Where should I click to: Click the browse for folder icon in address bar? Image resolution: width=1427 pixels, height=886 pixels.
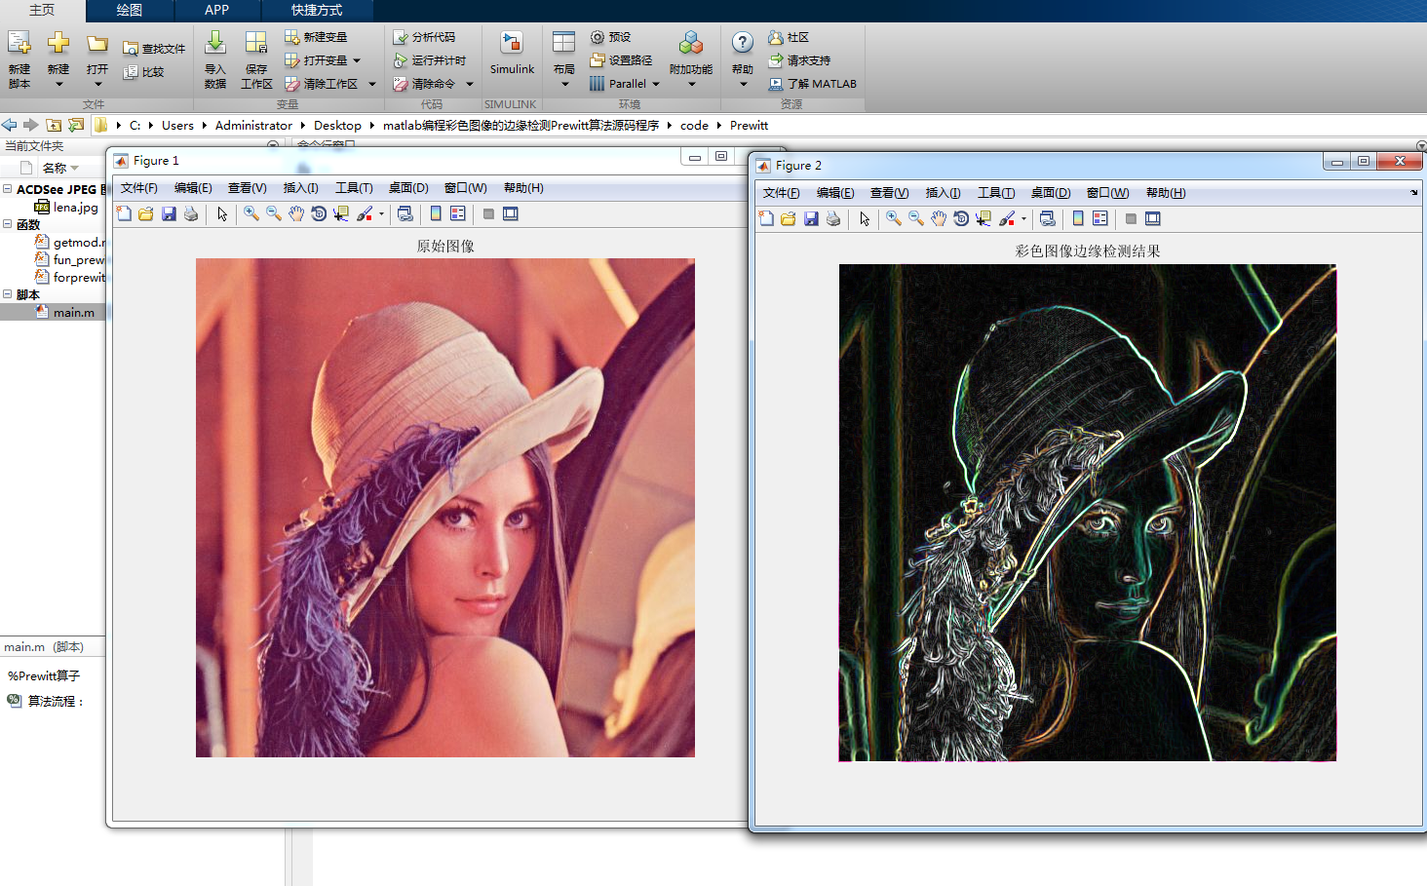pos(75,125)
